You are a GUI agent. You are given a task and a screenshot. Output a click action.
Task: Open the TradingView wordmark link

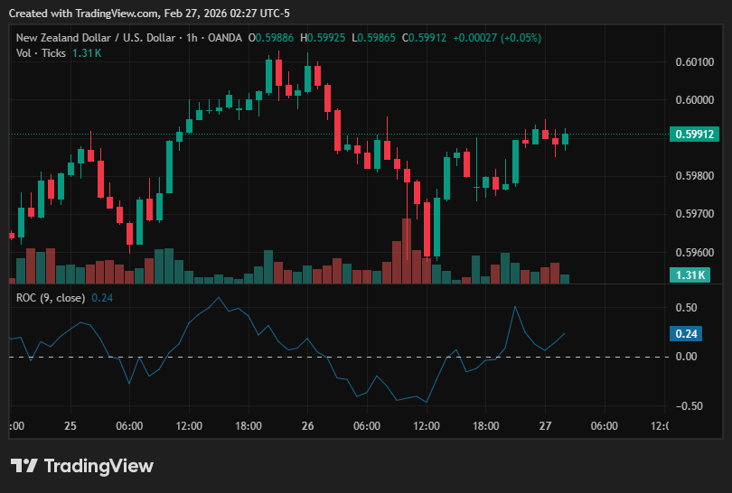pos(99,466)
